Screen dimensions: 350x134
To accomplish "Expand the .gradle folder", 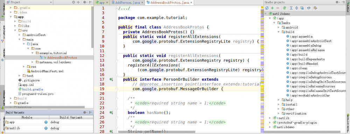I will pyautogui.click(x=11, y=8).
